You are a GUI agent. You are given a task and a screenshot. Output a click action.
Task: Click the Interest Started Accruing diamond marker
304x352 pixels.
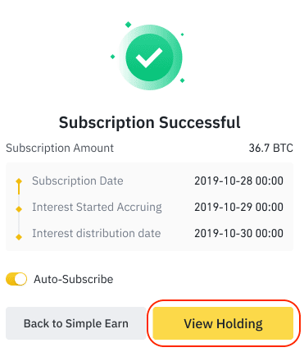(19, 209)
